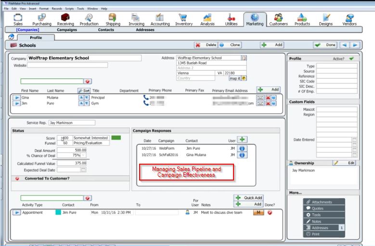The image size is (375, 246).
Task: Click the home icon beside Profile tab
Action: point(11,37)
